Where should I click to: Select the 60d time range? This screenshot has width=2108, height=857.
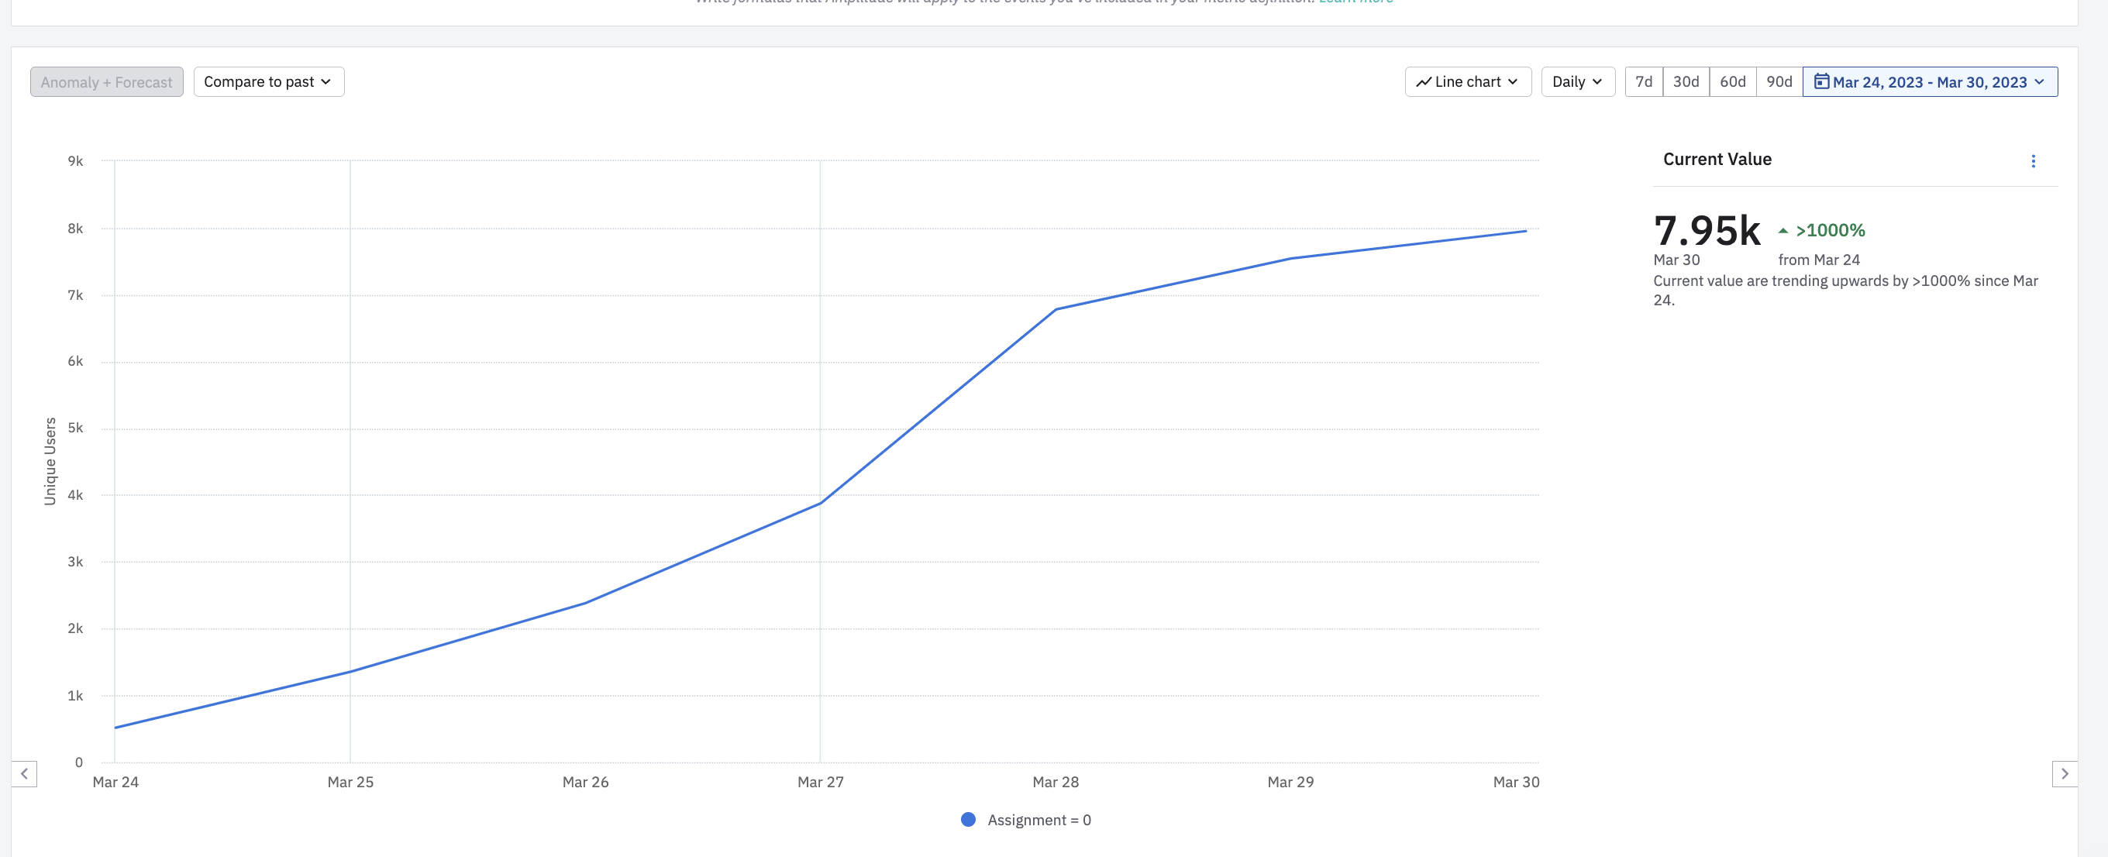click(x=1732, y=82)
